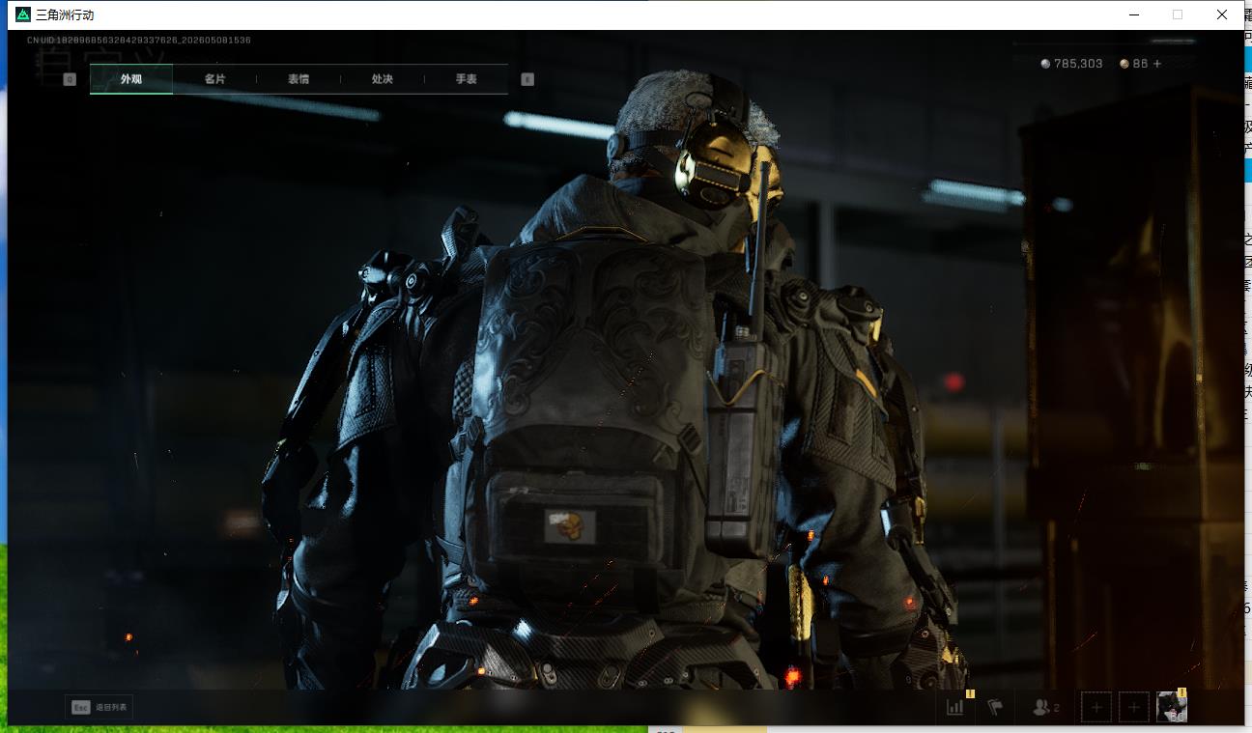Click the second empty squad slot plus
Image resolution: width=1252 pixels, height=733 pixels.
[1134, 708]
